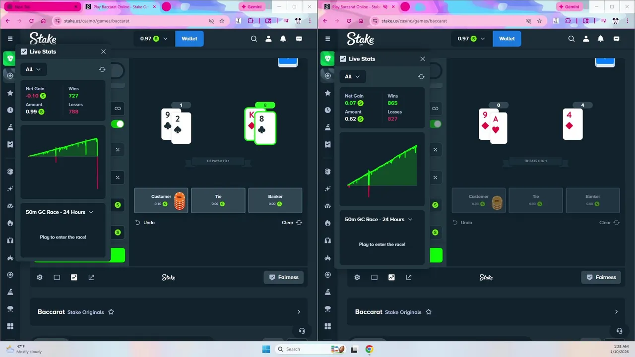
Task: Favorite Baccarat star in right window
Action: [x=429, y=312]
